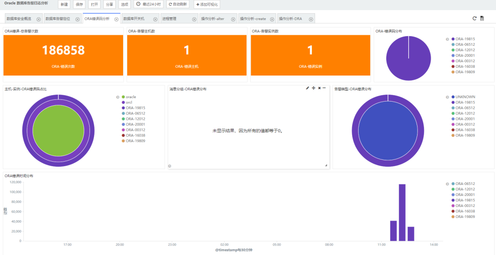The height and width of the screenshot is (255, 496).
Task: Close the 数据库告警定位 tab
Action: pyautogui.click(x=78, y=19)
